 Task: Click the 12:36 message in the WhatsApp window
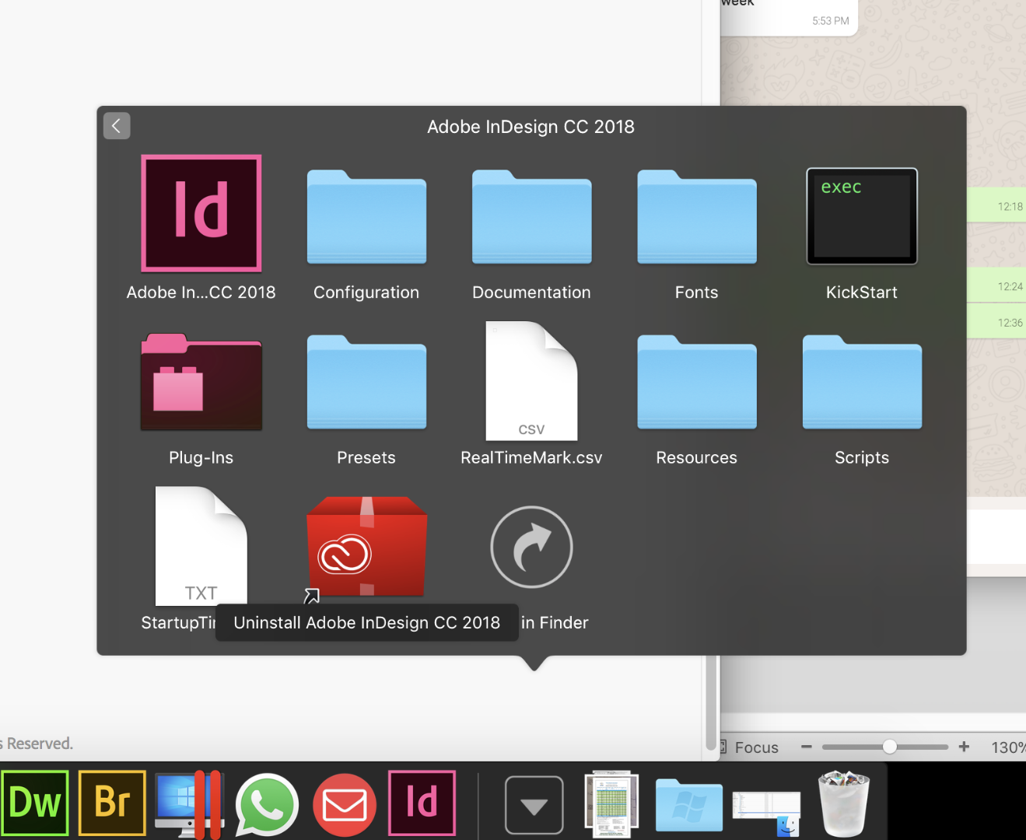pyautogui.click(x=996, y=322)
